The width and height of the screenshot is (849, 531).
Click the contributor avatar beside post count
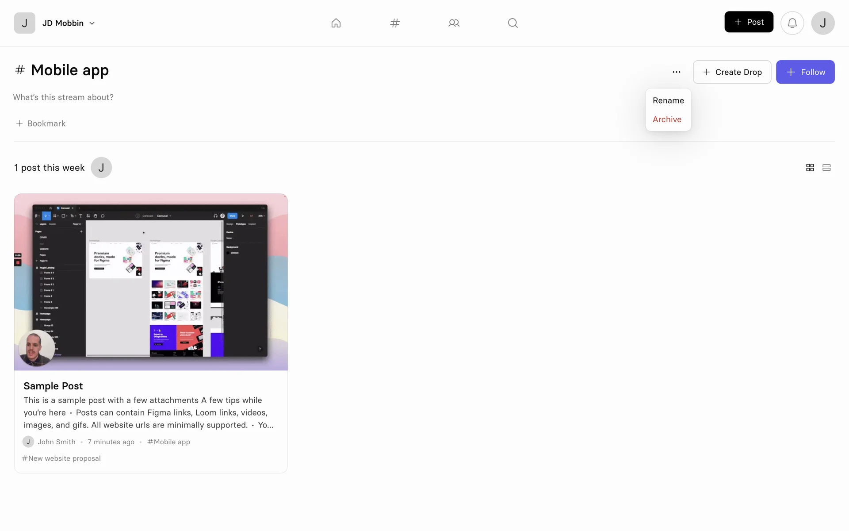click(x=101, y=168)
